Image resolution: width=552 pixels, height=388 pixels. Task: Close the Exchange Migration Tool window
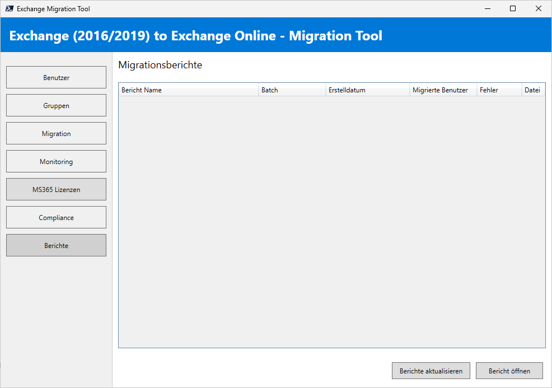tap(539, 8)
